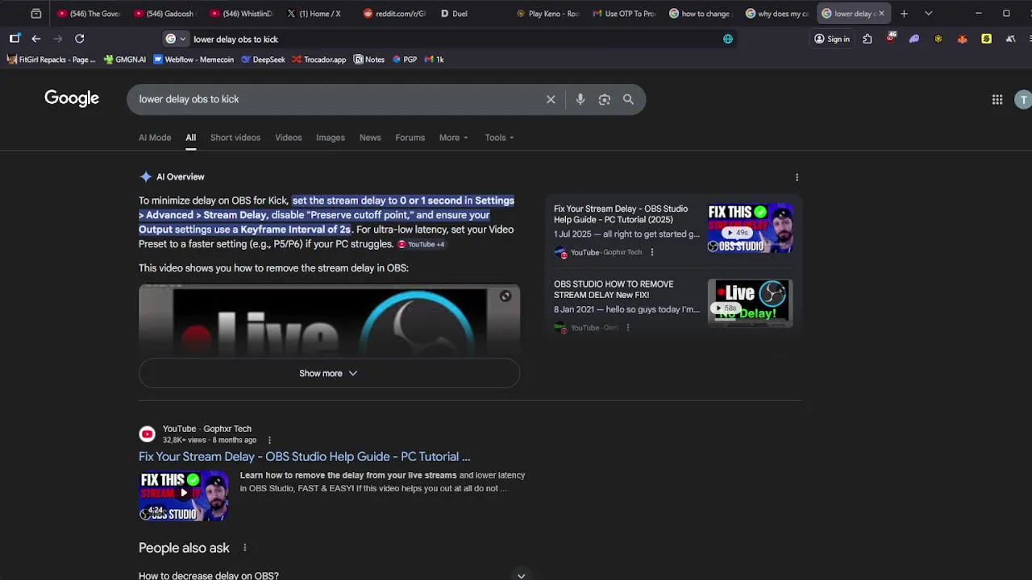
Task: Open the Extensions puzzle icon
Action: click(868, 39)
